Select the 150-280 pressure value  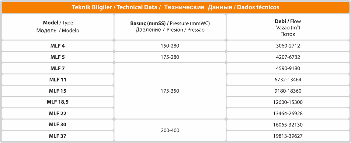tap(170, 46)
